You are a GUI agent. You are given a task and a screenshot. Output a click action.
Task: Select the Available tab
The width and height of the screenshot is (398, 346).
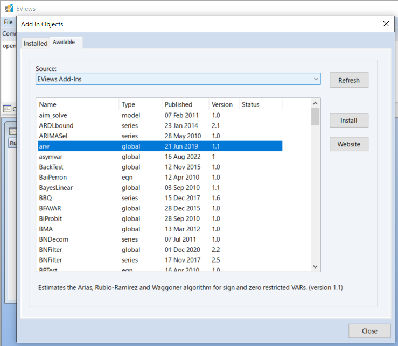64,43
